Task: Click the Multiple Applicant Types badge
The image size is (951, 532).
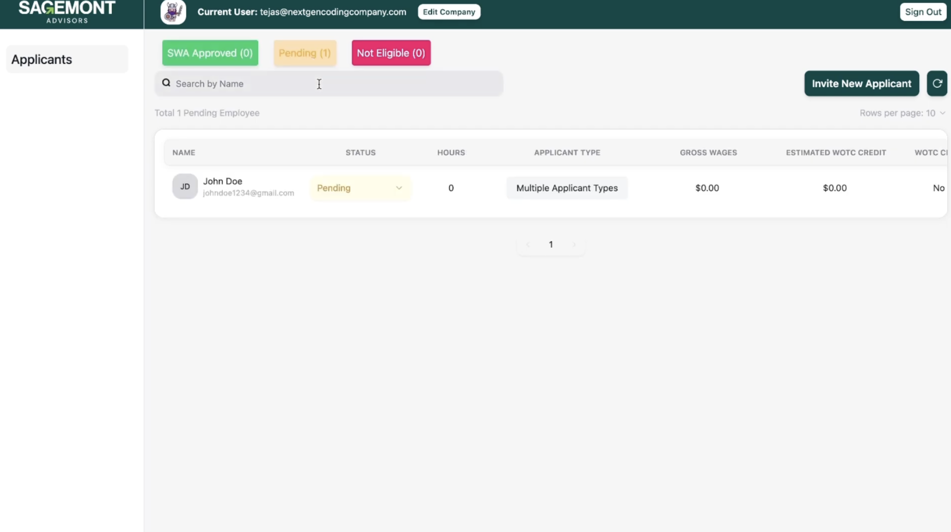Action: [x=567, y=188]
